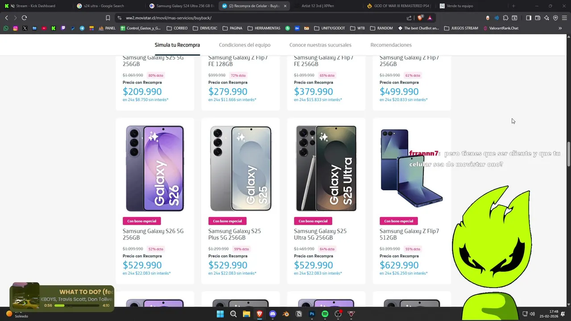Click the Brave Shields lion icon
The image size is (571, 321).
pyautogui.click(x=420, y=18)
